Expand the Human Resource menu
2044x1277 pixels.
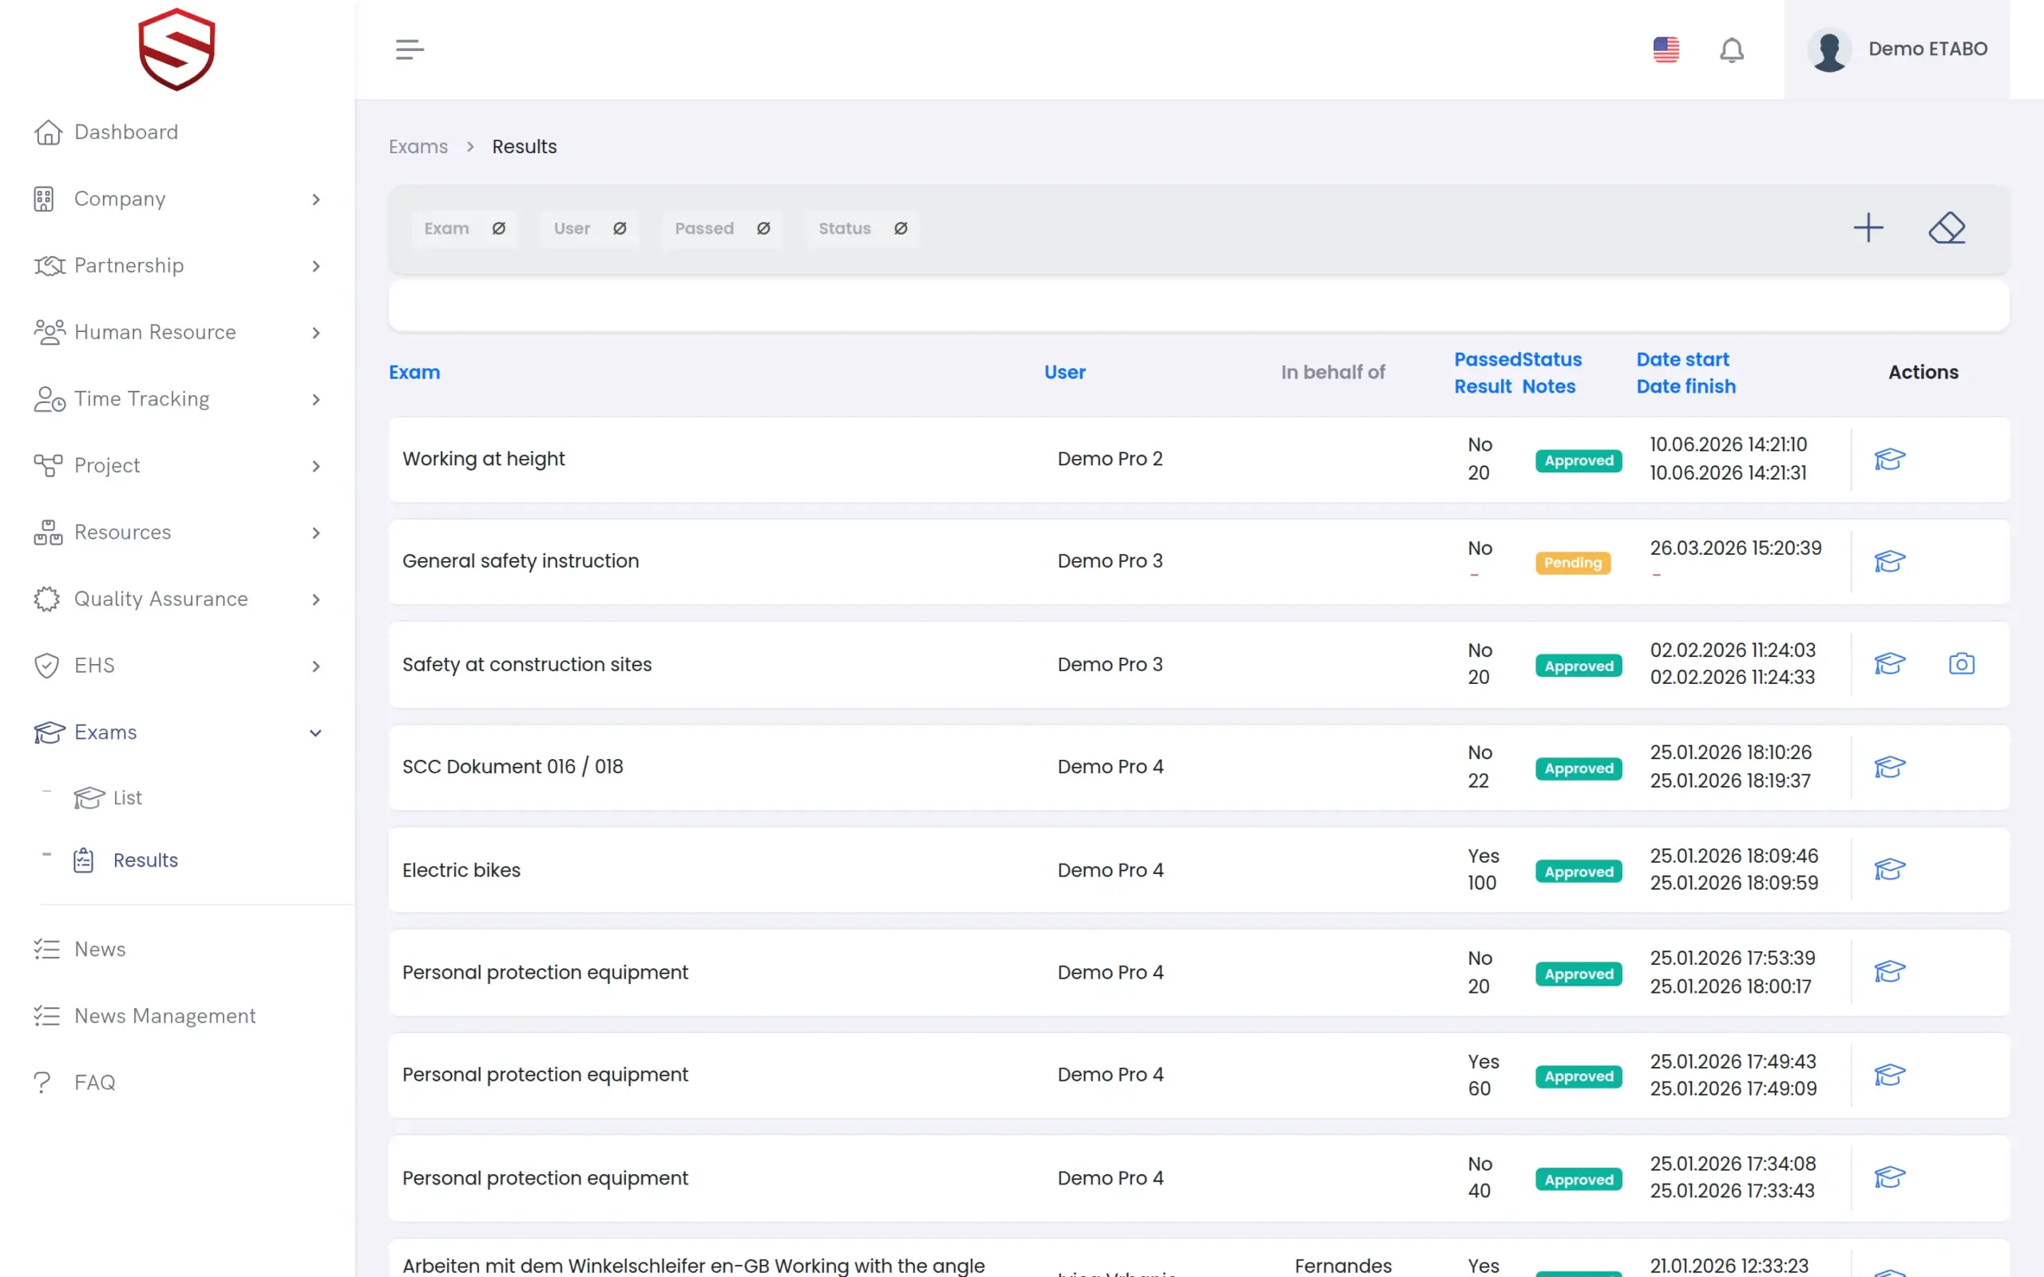click(x=177, y=333)
